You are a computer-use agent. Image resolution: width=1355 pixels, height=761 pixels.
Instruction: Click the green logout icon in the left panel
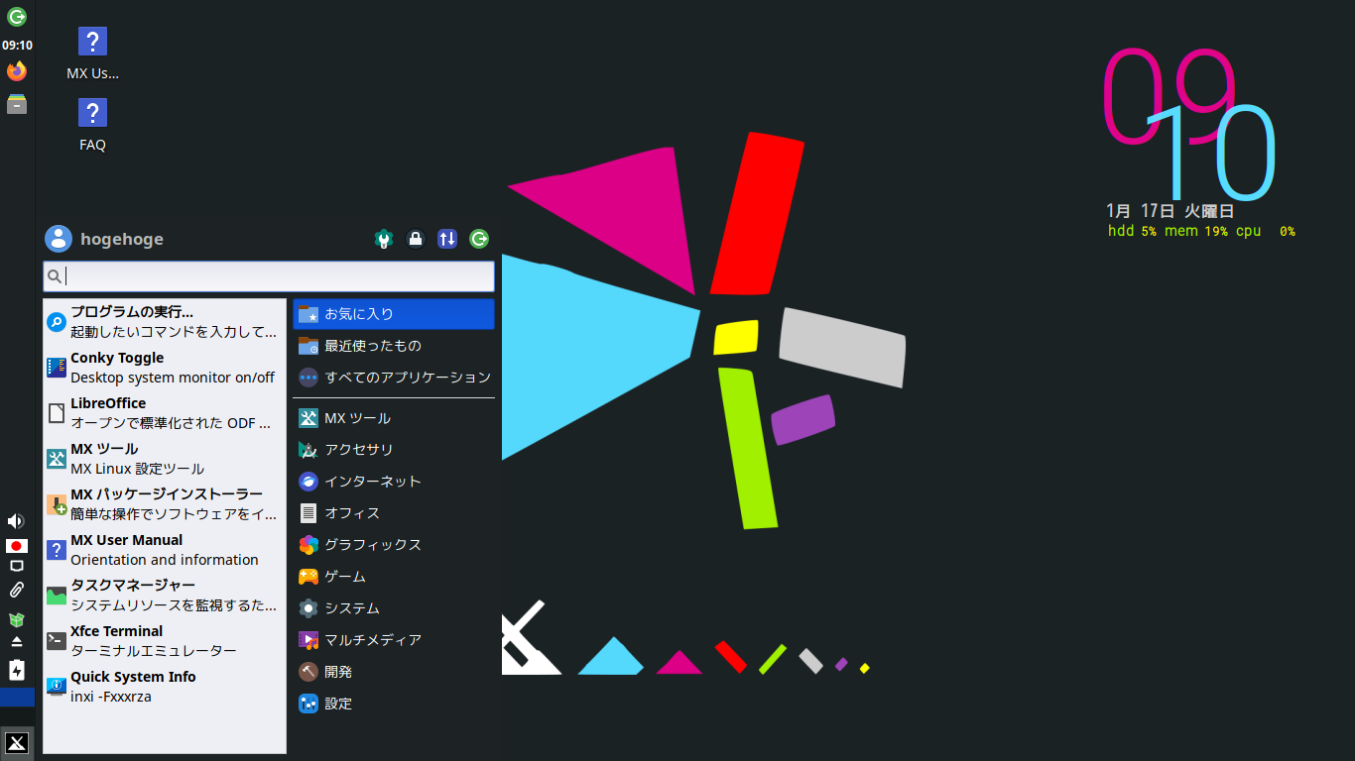[17, 16]
